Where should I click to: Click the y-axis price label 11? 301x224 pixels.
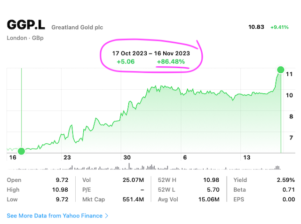point(289,74)
